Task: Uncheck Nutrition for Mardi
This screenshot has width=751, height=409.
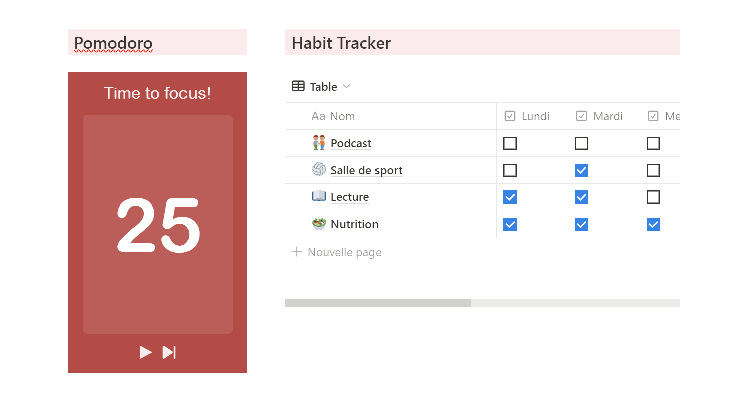Action: [581, 225]
